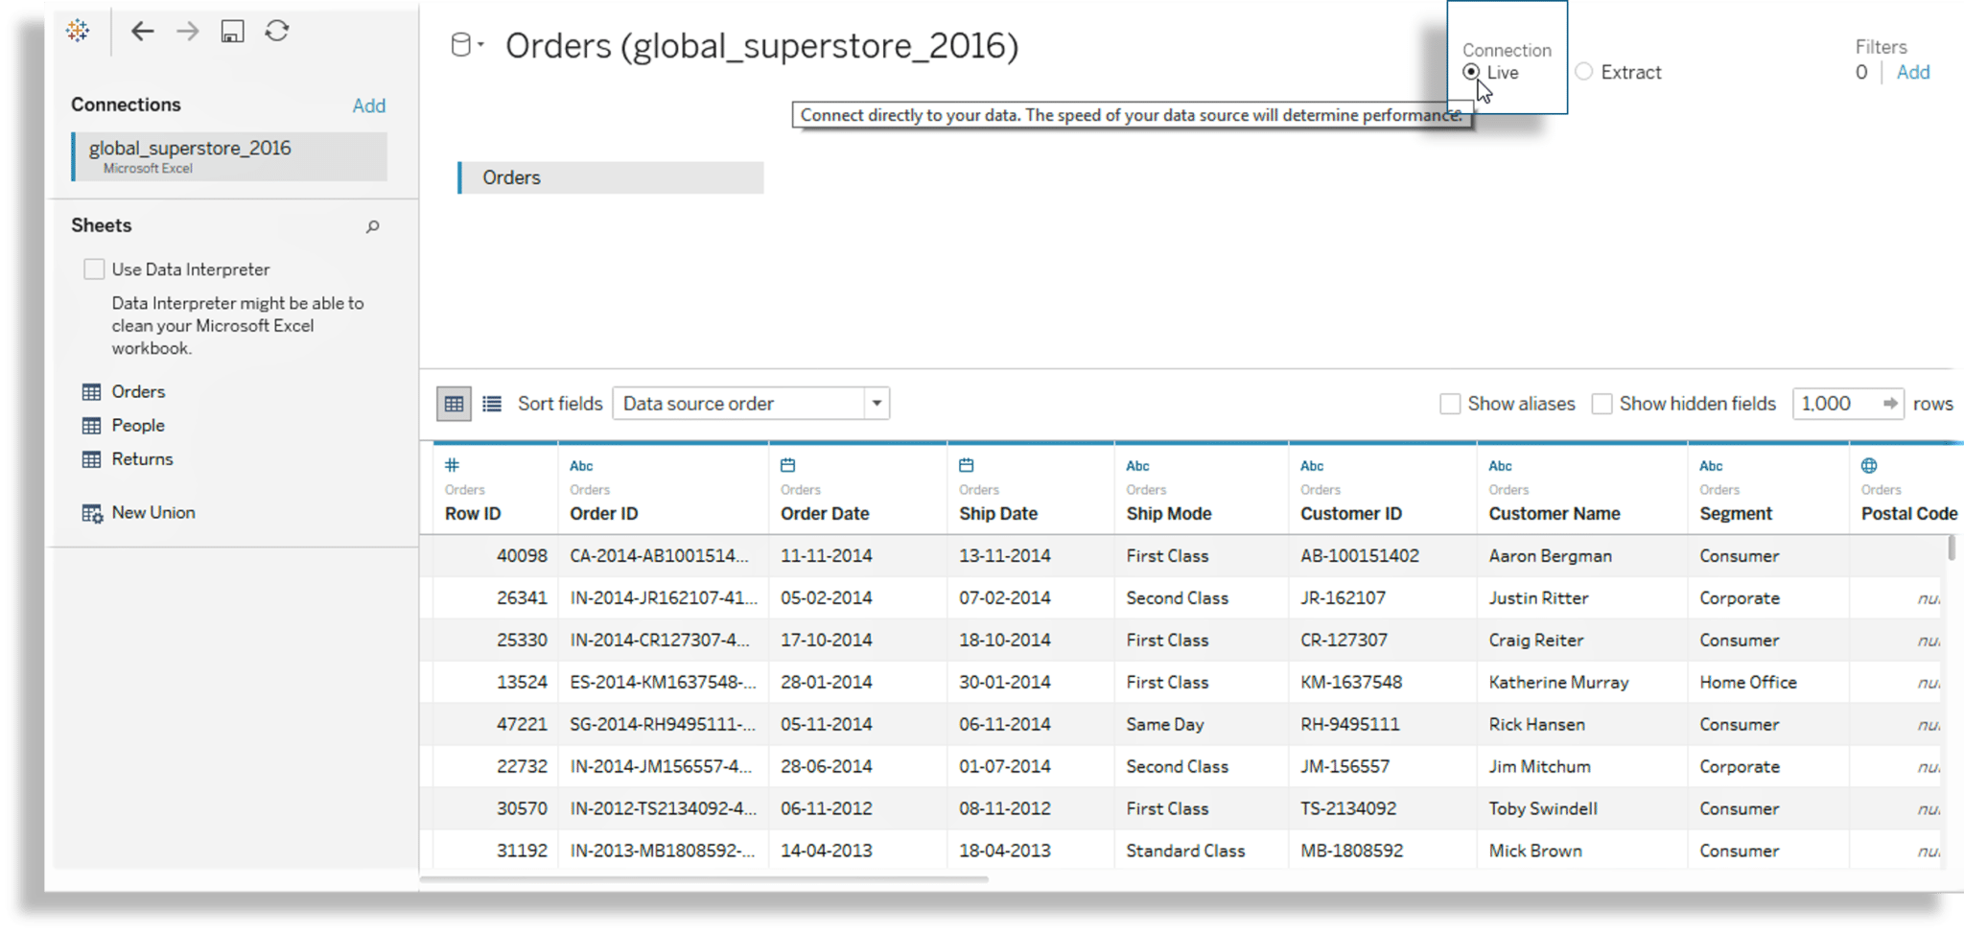Click the Orders table on the canvas
The width and height of the screenshot is (1964, 933).
tap(611, 177)
